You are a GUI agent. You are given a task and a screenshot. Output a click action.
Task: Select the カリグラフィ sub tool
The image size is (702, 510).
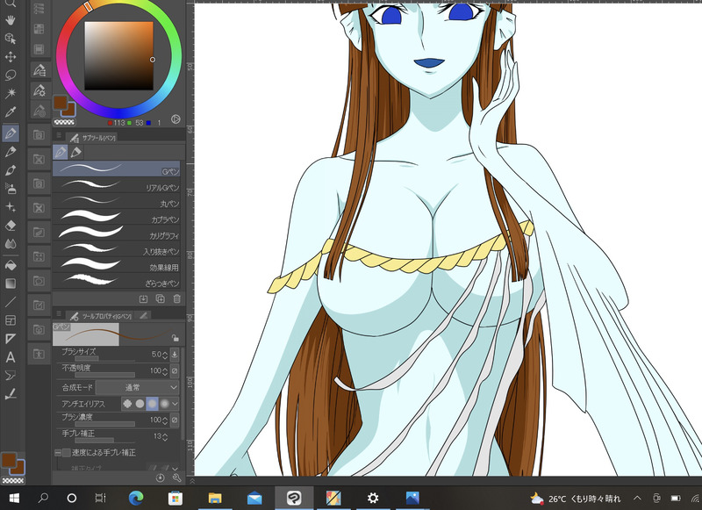click(117, 233)
